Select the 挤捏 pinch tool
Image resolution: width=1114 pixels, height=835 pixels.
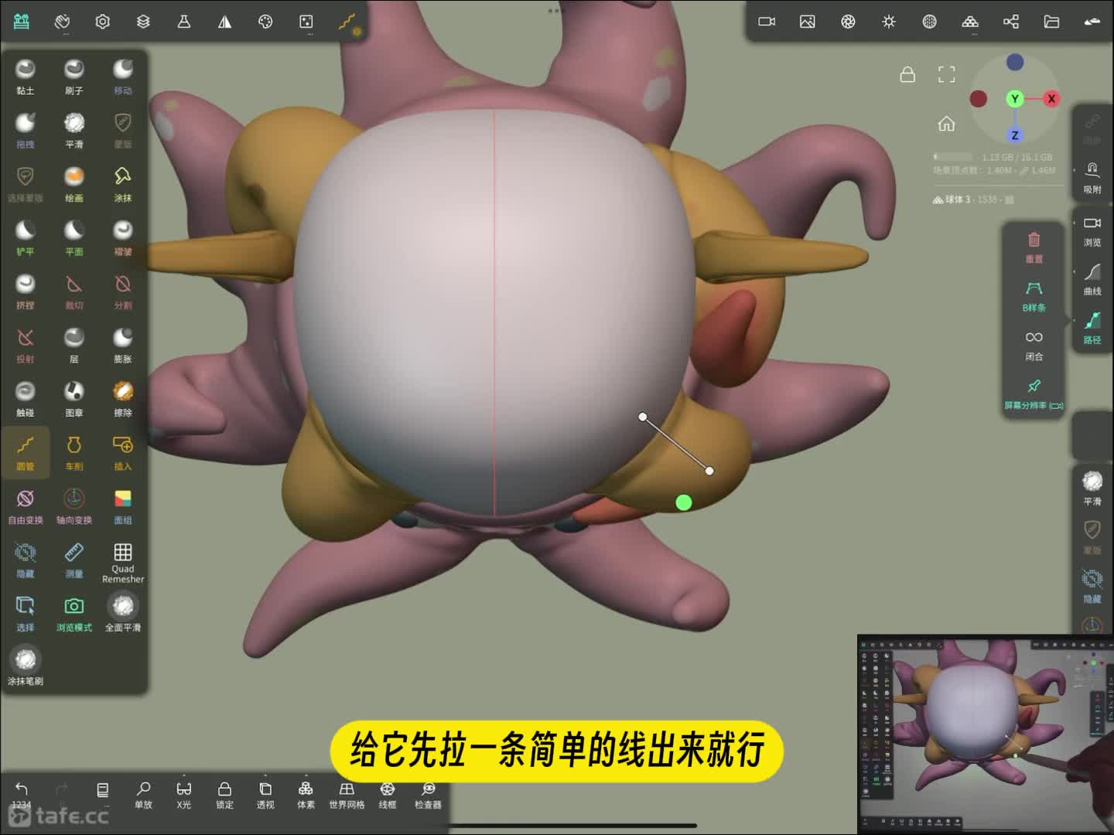point(26,291)
